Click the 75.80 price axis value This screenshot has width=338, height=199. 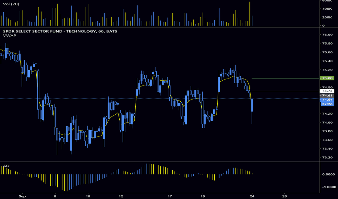click(327, 43)
